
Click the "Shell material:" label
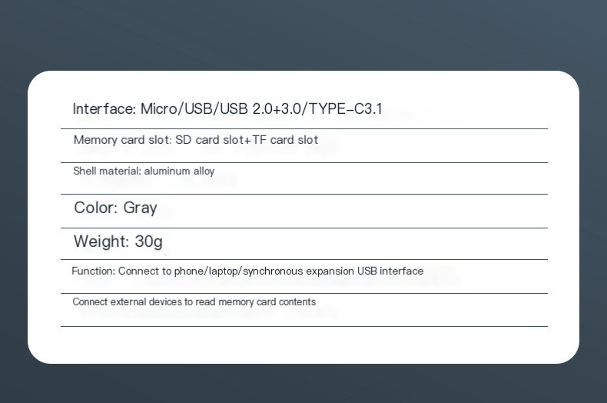pos(107,172)
